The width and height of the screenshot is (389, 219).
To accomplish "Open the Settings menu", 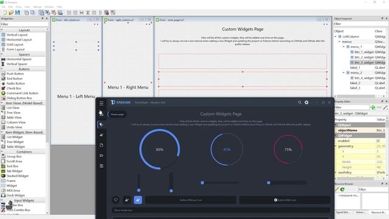I will (37, 7).
